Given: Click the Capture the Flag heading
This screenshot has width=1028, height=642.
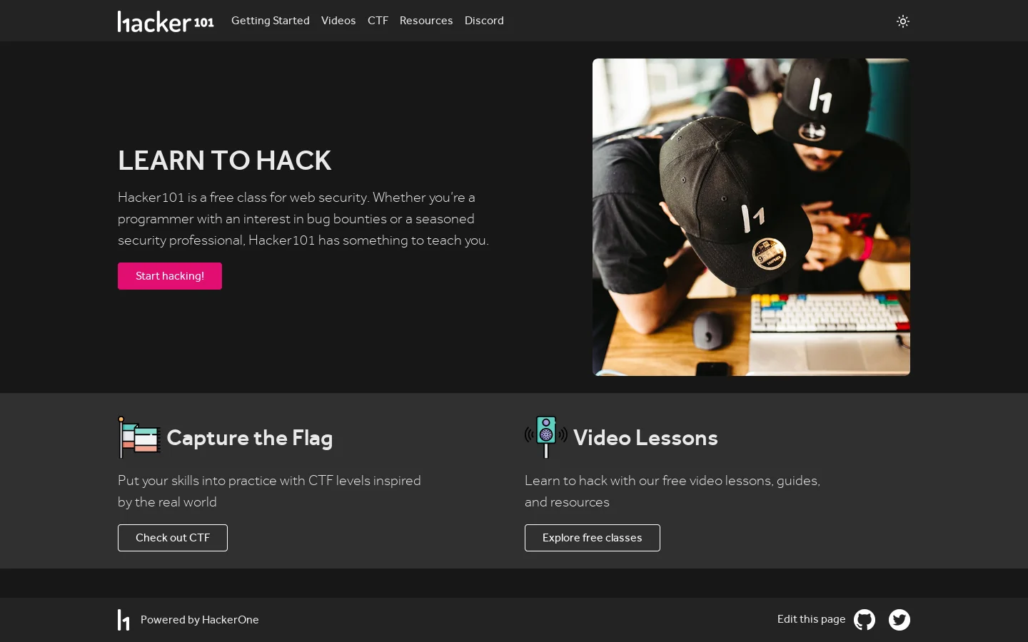Looking at the screenshot, I should [249, 437].
